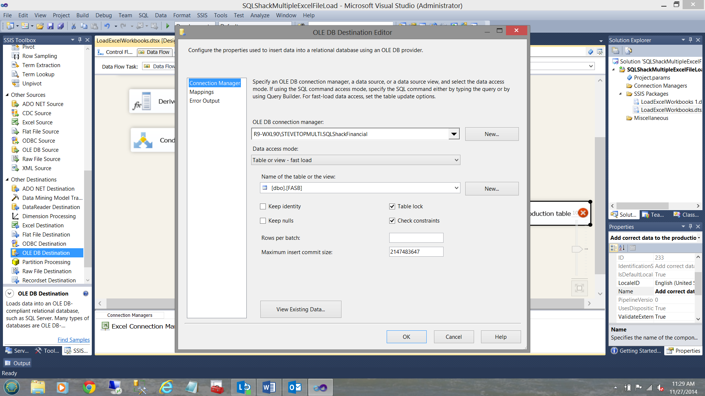Open the SSIS menu
This screenshot has height=396, width=705.
(202, 15)
